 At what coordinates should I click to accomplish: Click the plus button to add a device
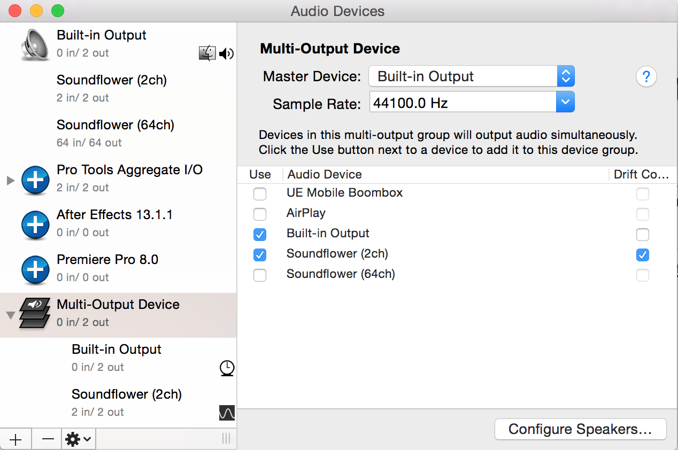pyautogui.click(x=16, y=439)
